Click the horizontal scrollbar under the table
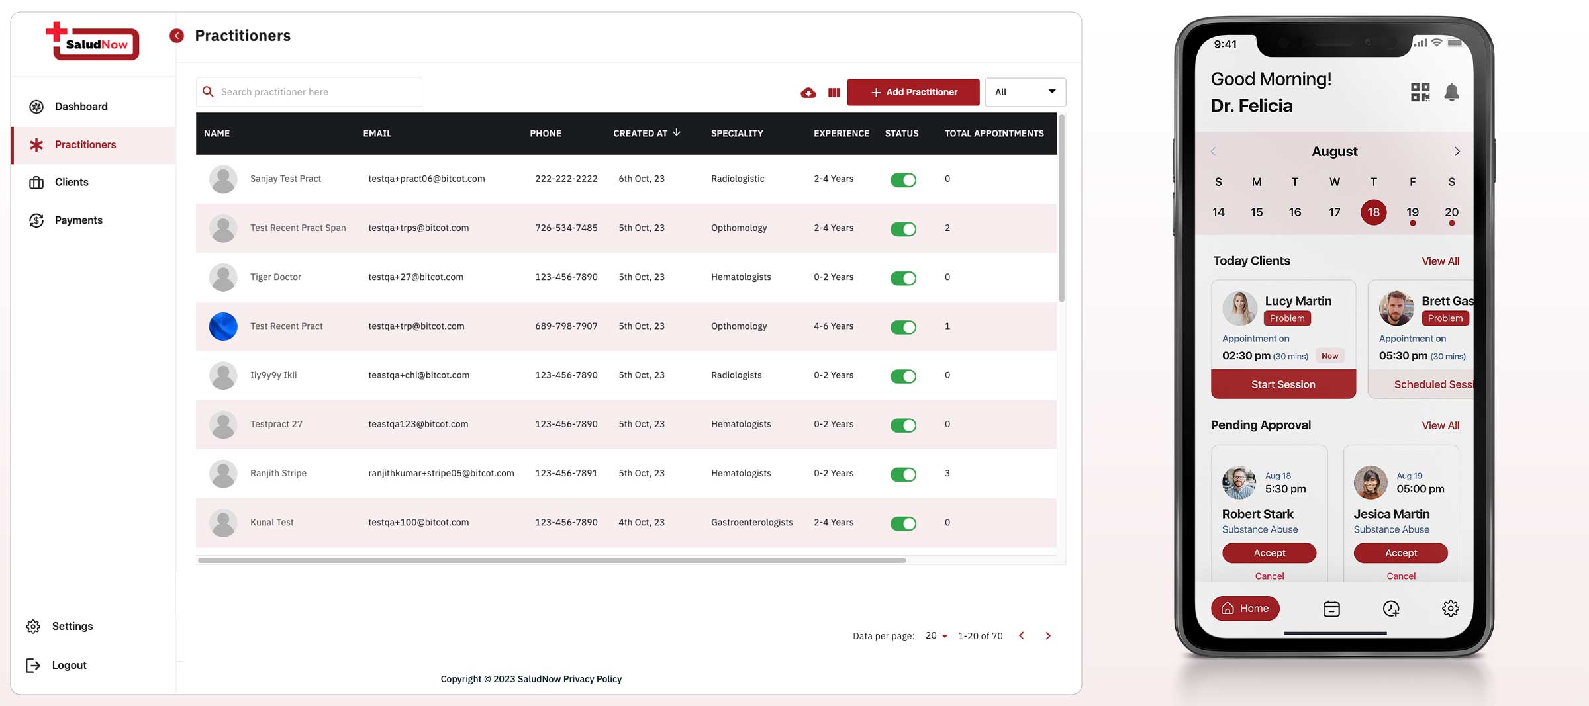The height and width of the screenshot is (706, 1589). pos(551,560)
